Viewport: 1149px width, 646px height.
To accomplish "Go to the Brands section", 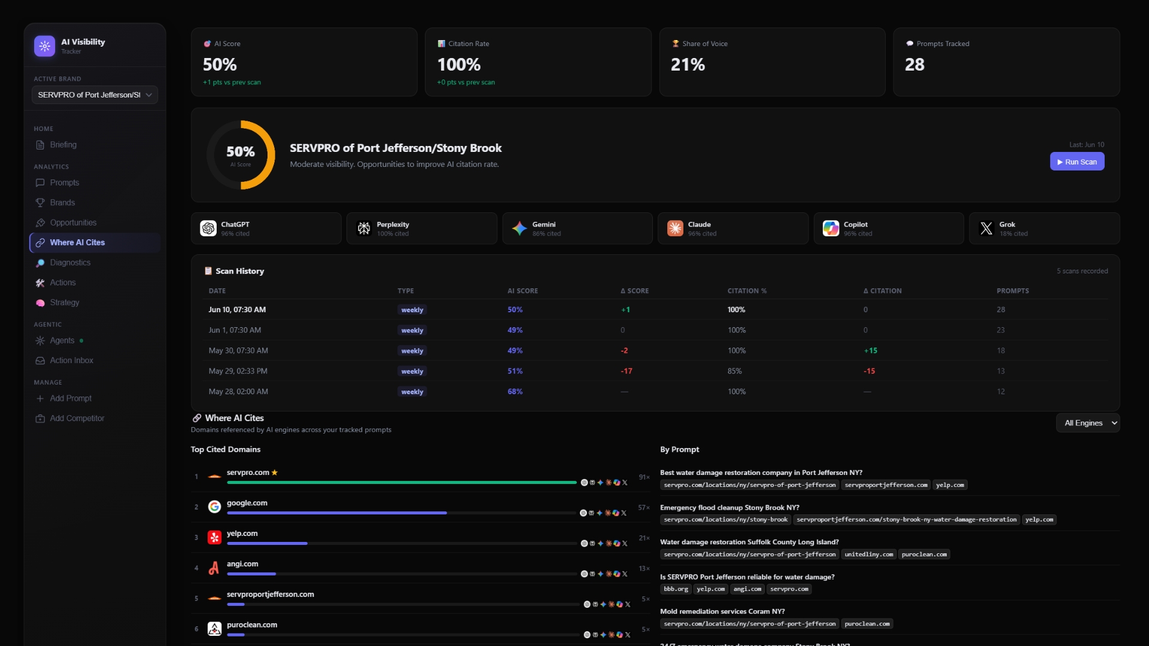I will point(62,203).
